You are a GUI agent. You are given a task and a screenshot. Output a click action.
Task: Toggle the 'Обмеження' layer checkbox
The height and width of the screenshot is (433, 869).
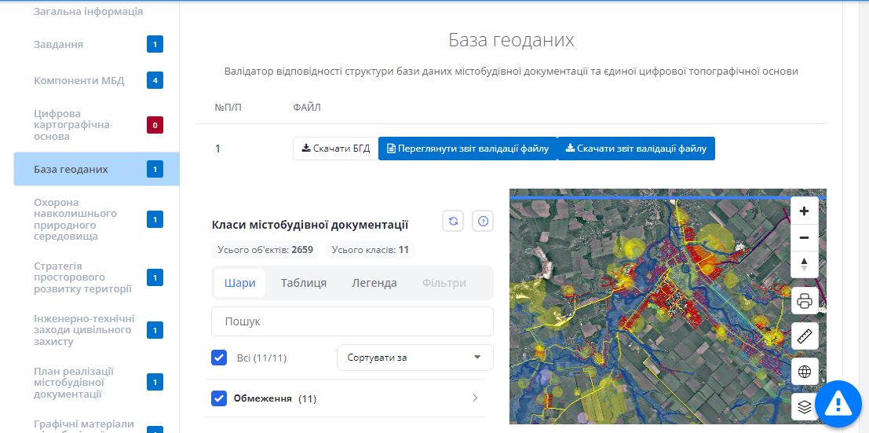tap(219, 398)
